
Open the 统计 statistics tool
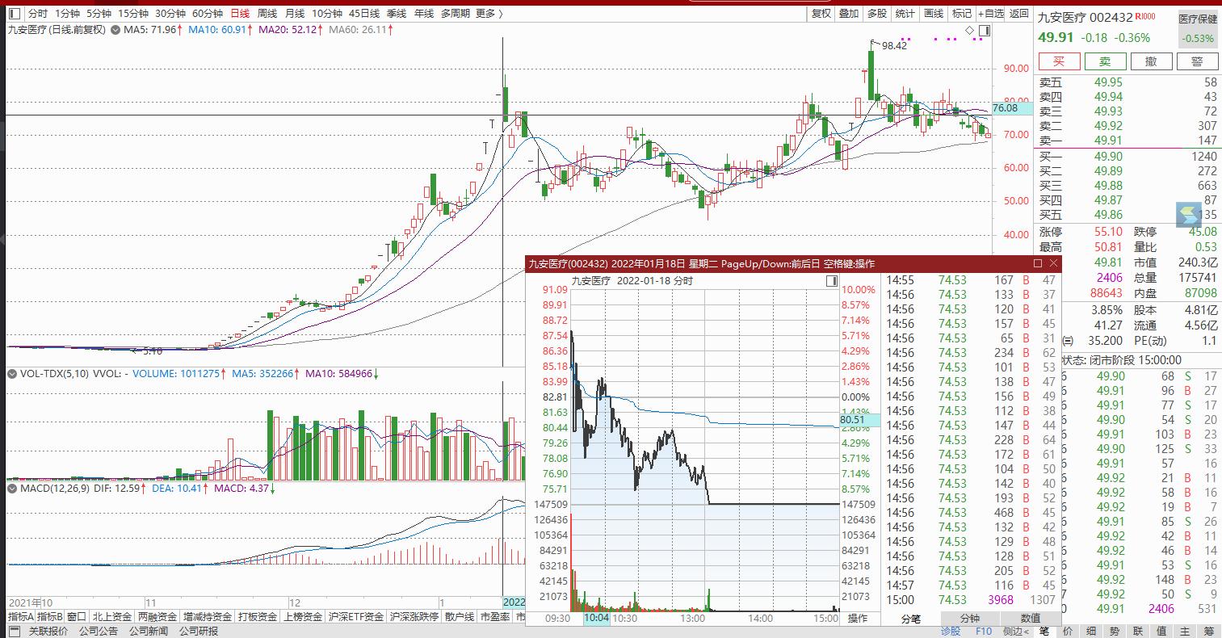coord(905,14)
